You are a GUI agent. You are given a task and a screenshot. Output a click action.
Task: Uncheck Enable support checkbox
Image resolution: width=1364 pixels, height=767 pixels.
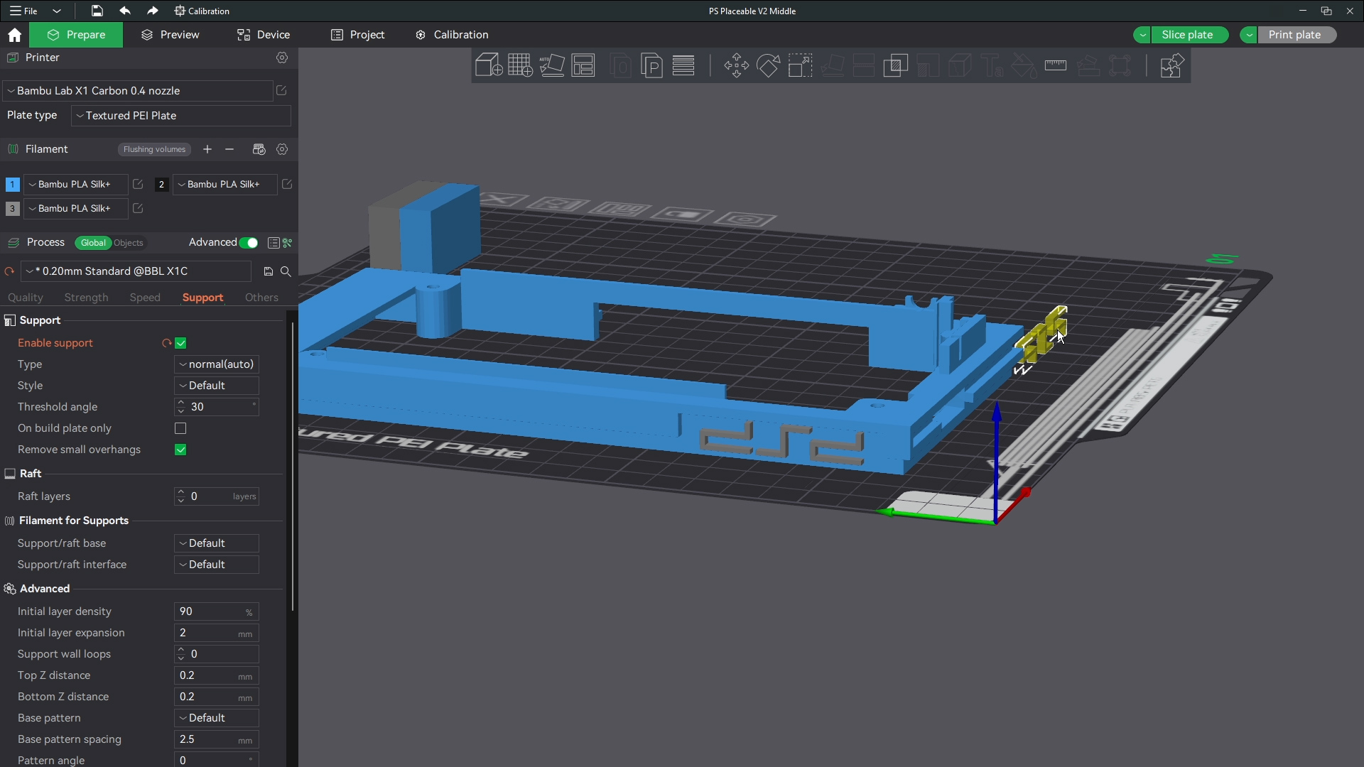pos(180,343)
